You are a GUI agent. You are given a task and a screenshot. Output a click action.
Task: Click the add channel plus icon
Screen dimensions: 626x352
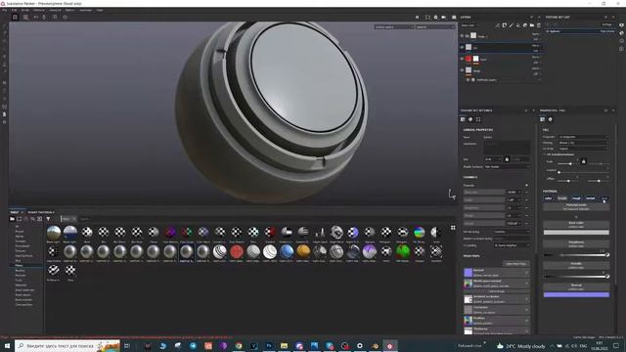tap(526, 185)
